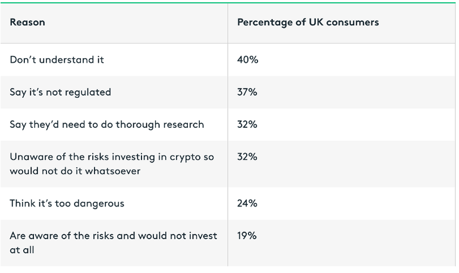Click the "Don't understand it" reason cell
459x273 pixels.
pos(57,60)
